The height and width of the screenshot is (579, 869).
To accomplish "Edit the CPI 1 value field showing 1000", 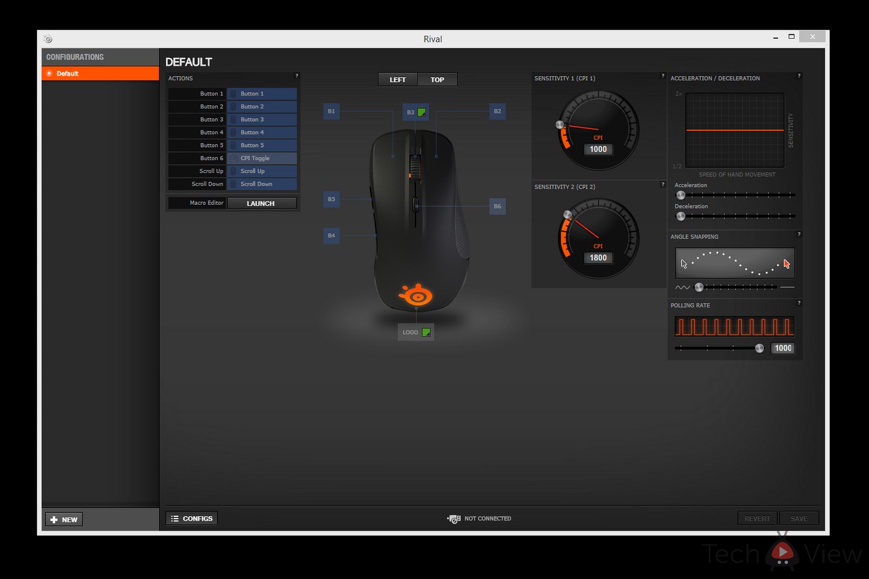I will point(598,150).
